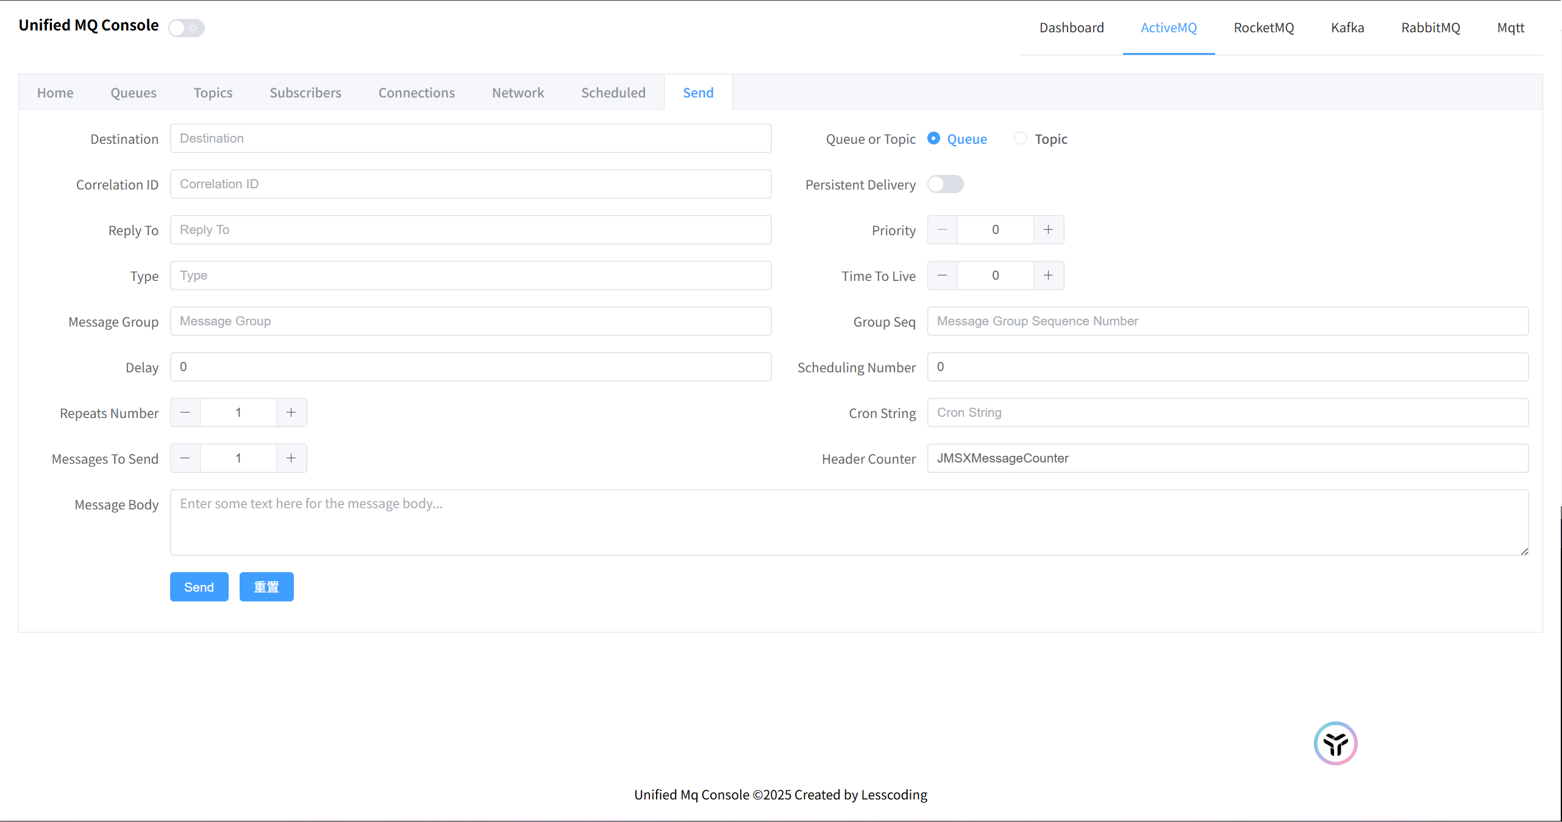Decrease Messages To Send count

(185, 458)
